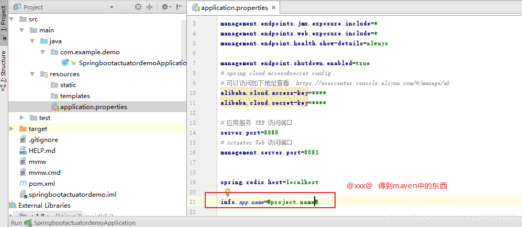Image resolution: width=522 pixels, height=227 pixels.
Task: Select the HELP.md markdown file icon
Action: pyautogui.click(x=23, y=151)
